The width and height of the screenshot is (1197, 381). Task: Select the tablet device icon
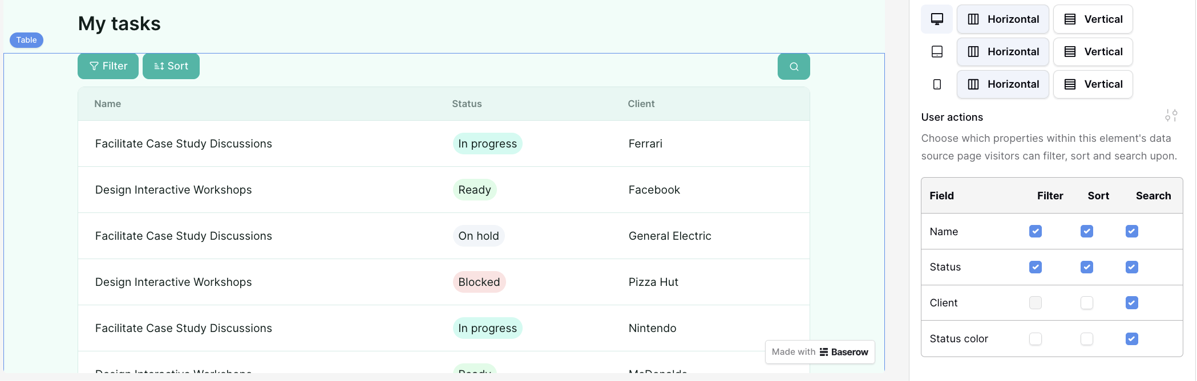click(x=937, y=52)
